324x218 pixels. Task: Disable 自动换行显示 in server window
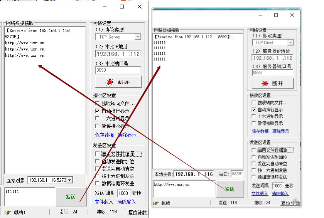point(98,111)
